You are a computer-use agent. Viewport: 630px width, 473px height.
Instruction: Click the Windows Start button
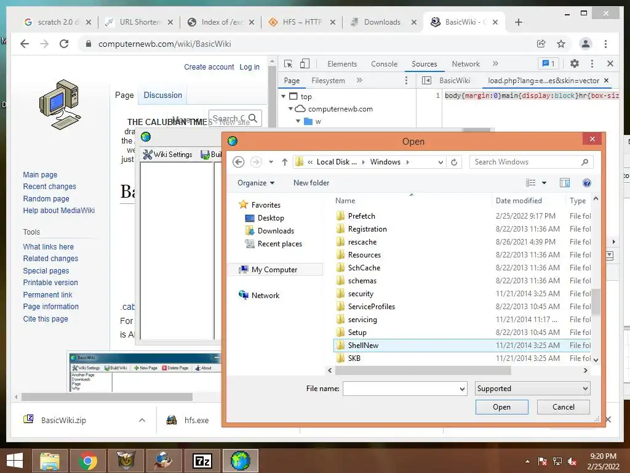(15, 461)
